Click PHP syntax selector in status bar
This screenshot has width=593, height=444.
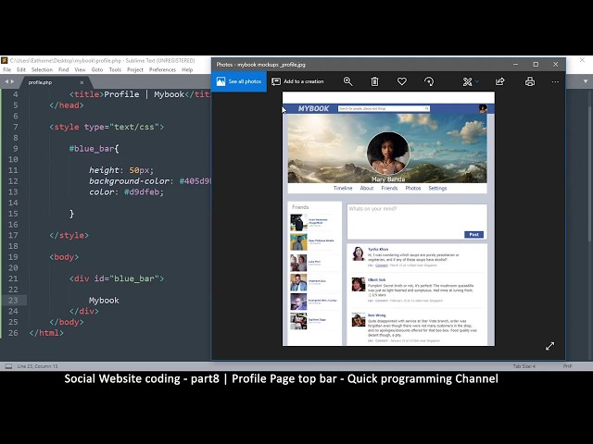click(x=567, y=366)
